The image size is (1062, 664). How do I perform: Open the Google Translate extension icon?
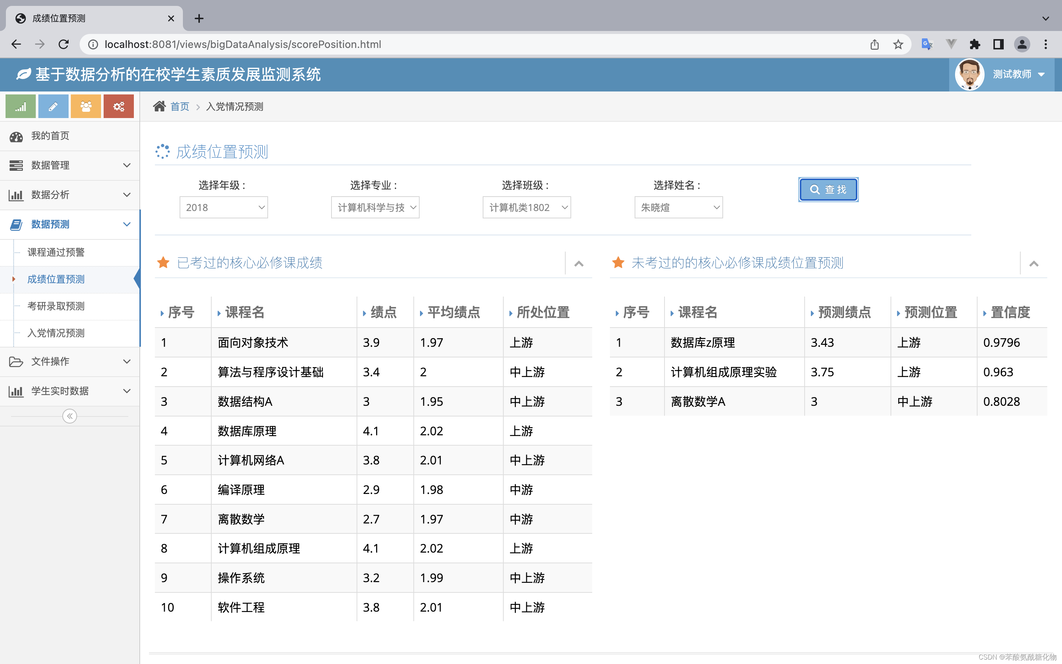point(927,44)
